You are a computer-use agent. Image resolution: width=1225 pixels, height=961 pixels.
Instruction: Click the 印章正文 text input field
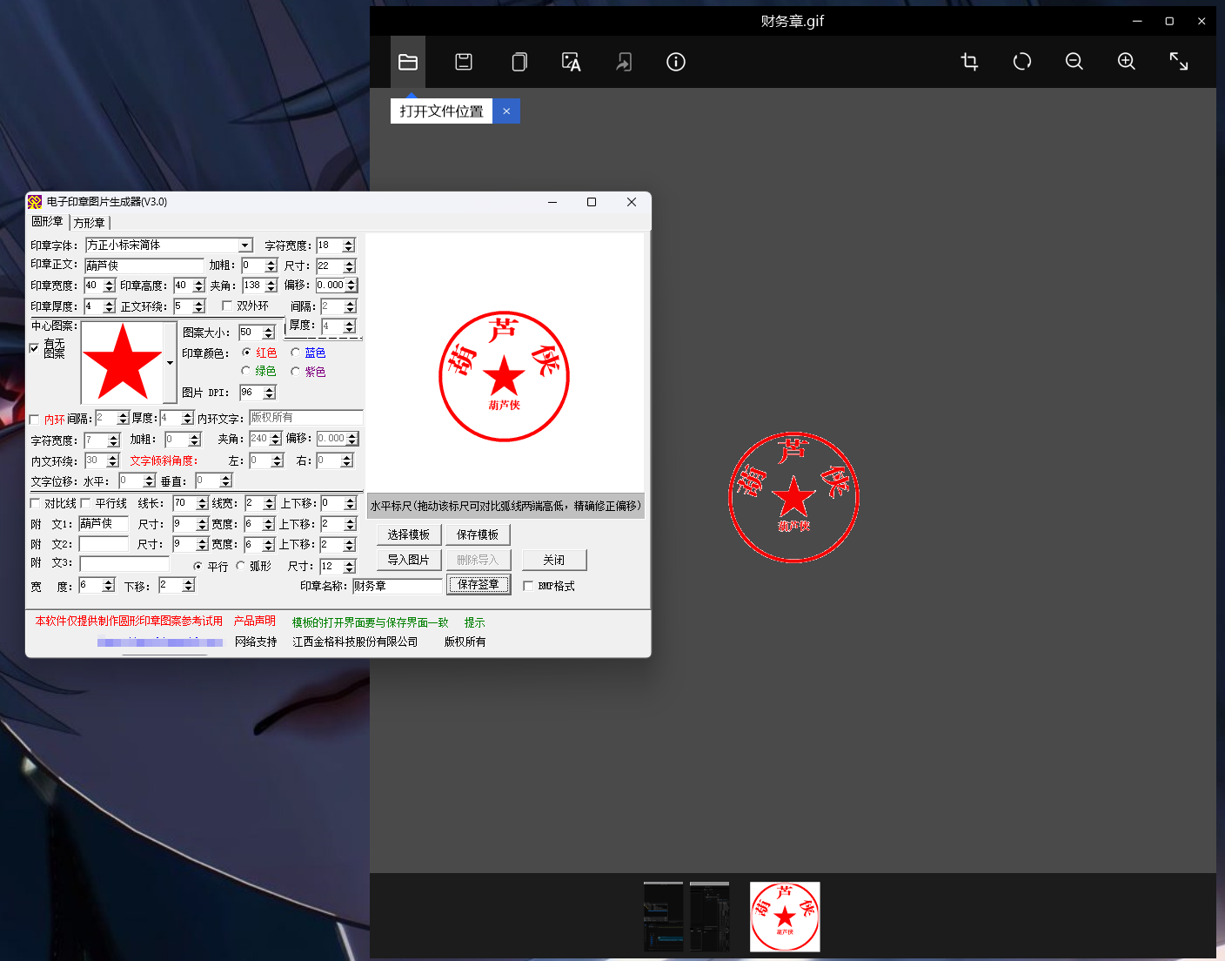point(144,265)
